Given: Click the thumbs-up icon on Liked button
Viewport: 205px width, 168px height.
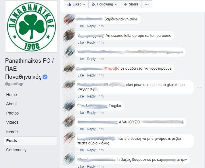Looking at the screenshot, I should (x=69, y=4).
